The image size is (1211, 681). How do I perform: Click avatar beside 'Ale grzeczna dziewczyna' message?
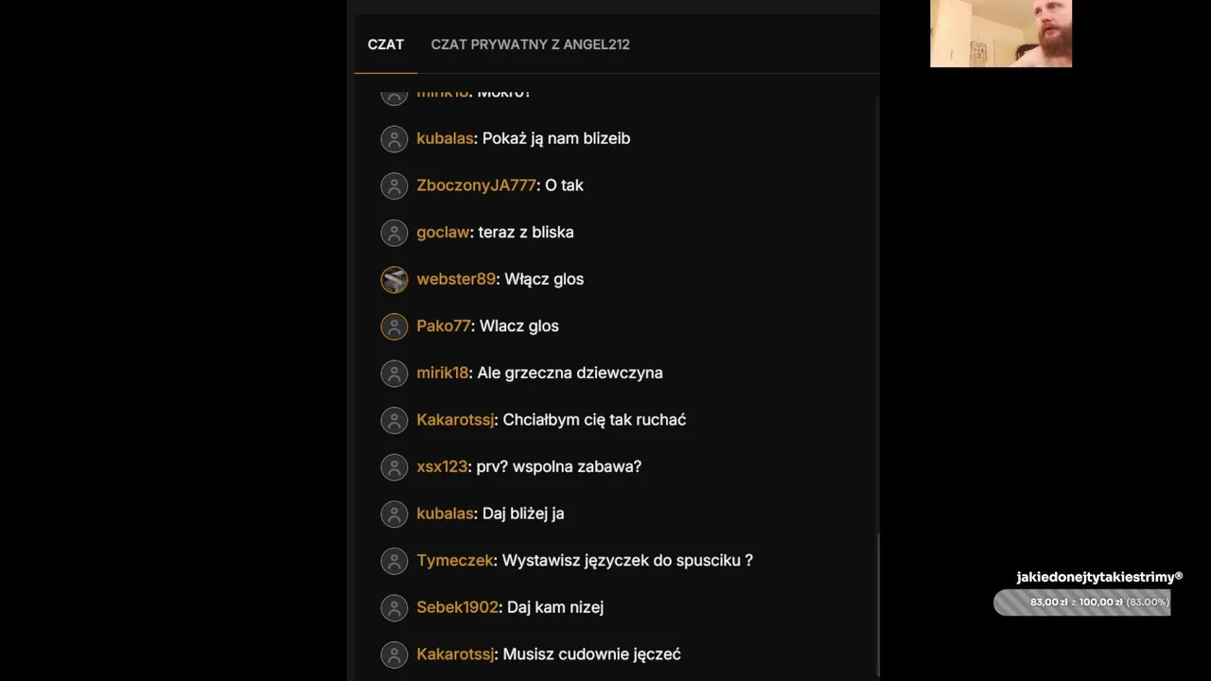394,373
